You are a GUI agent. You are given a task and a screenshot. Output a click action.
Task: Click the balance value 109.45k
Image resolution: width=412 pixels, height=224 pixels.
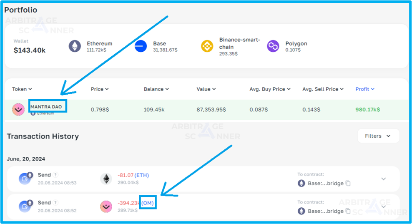(154, 110)
